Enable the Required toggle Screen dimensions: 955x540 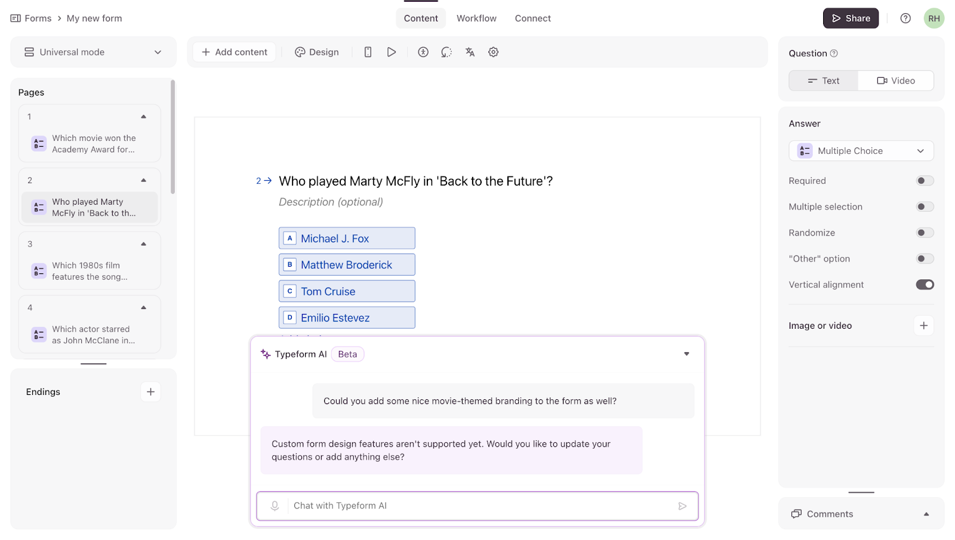[x=925, y=181]
